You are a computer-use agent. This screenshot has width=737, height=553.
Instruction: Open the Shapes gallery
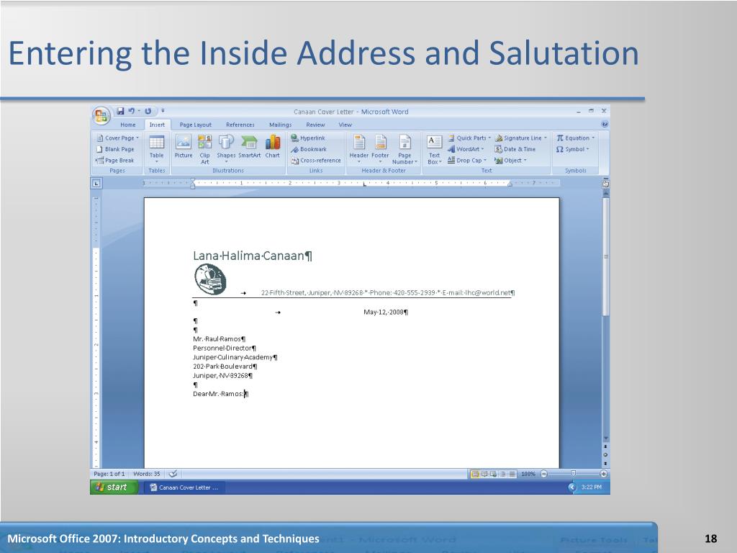pos(226,148)
